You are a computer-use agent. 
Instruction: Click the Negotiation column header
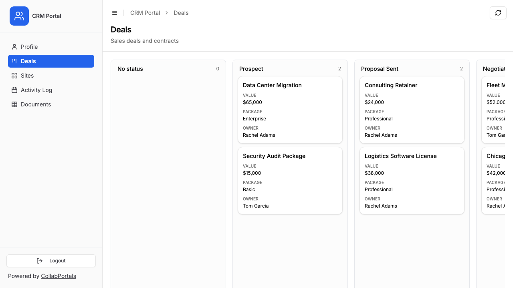[494, 69]
